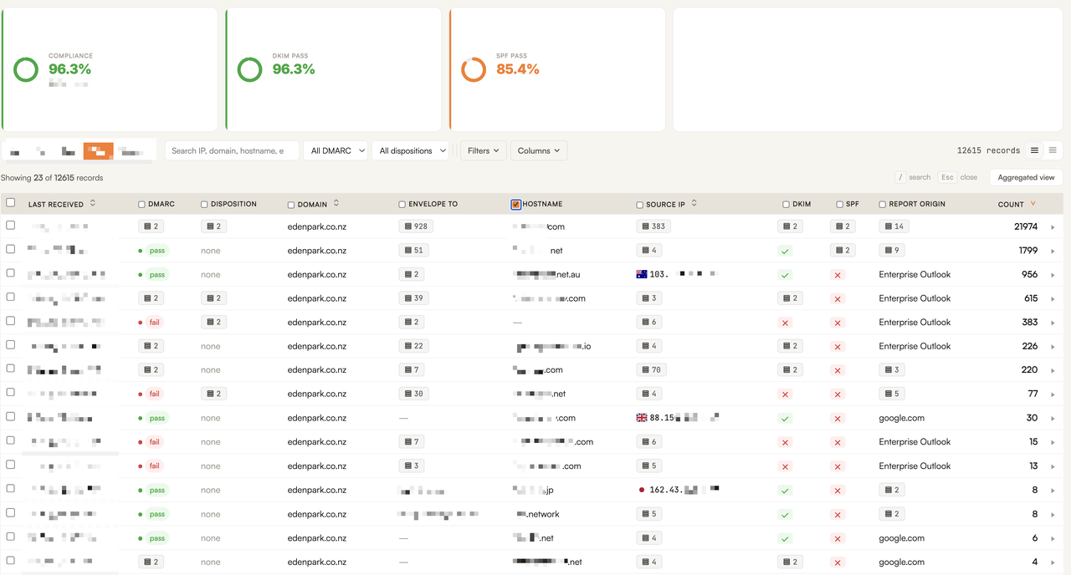
Task: Click the DKIM Pass 96.3% ring card
Action: tap(334, 69)
